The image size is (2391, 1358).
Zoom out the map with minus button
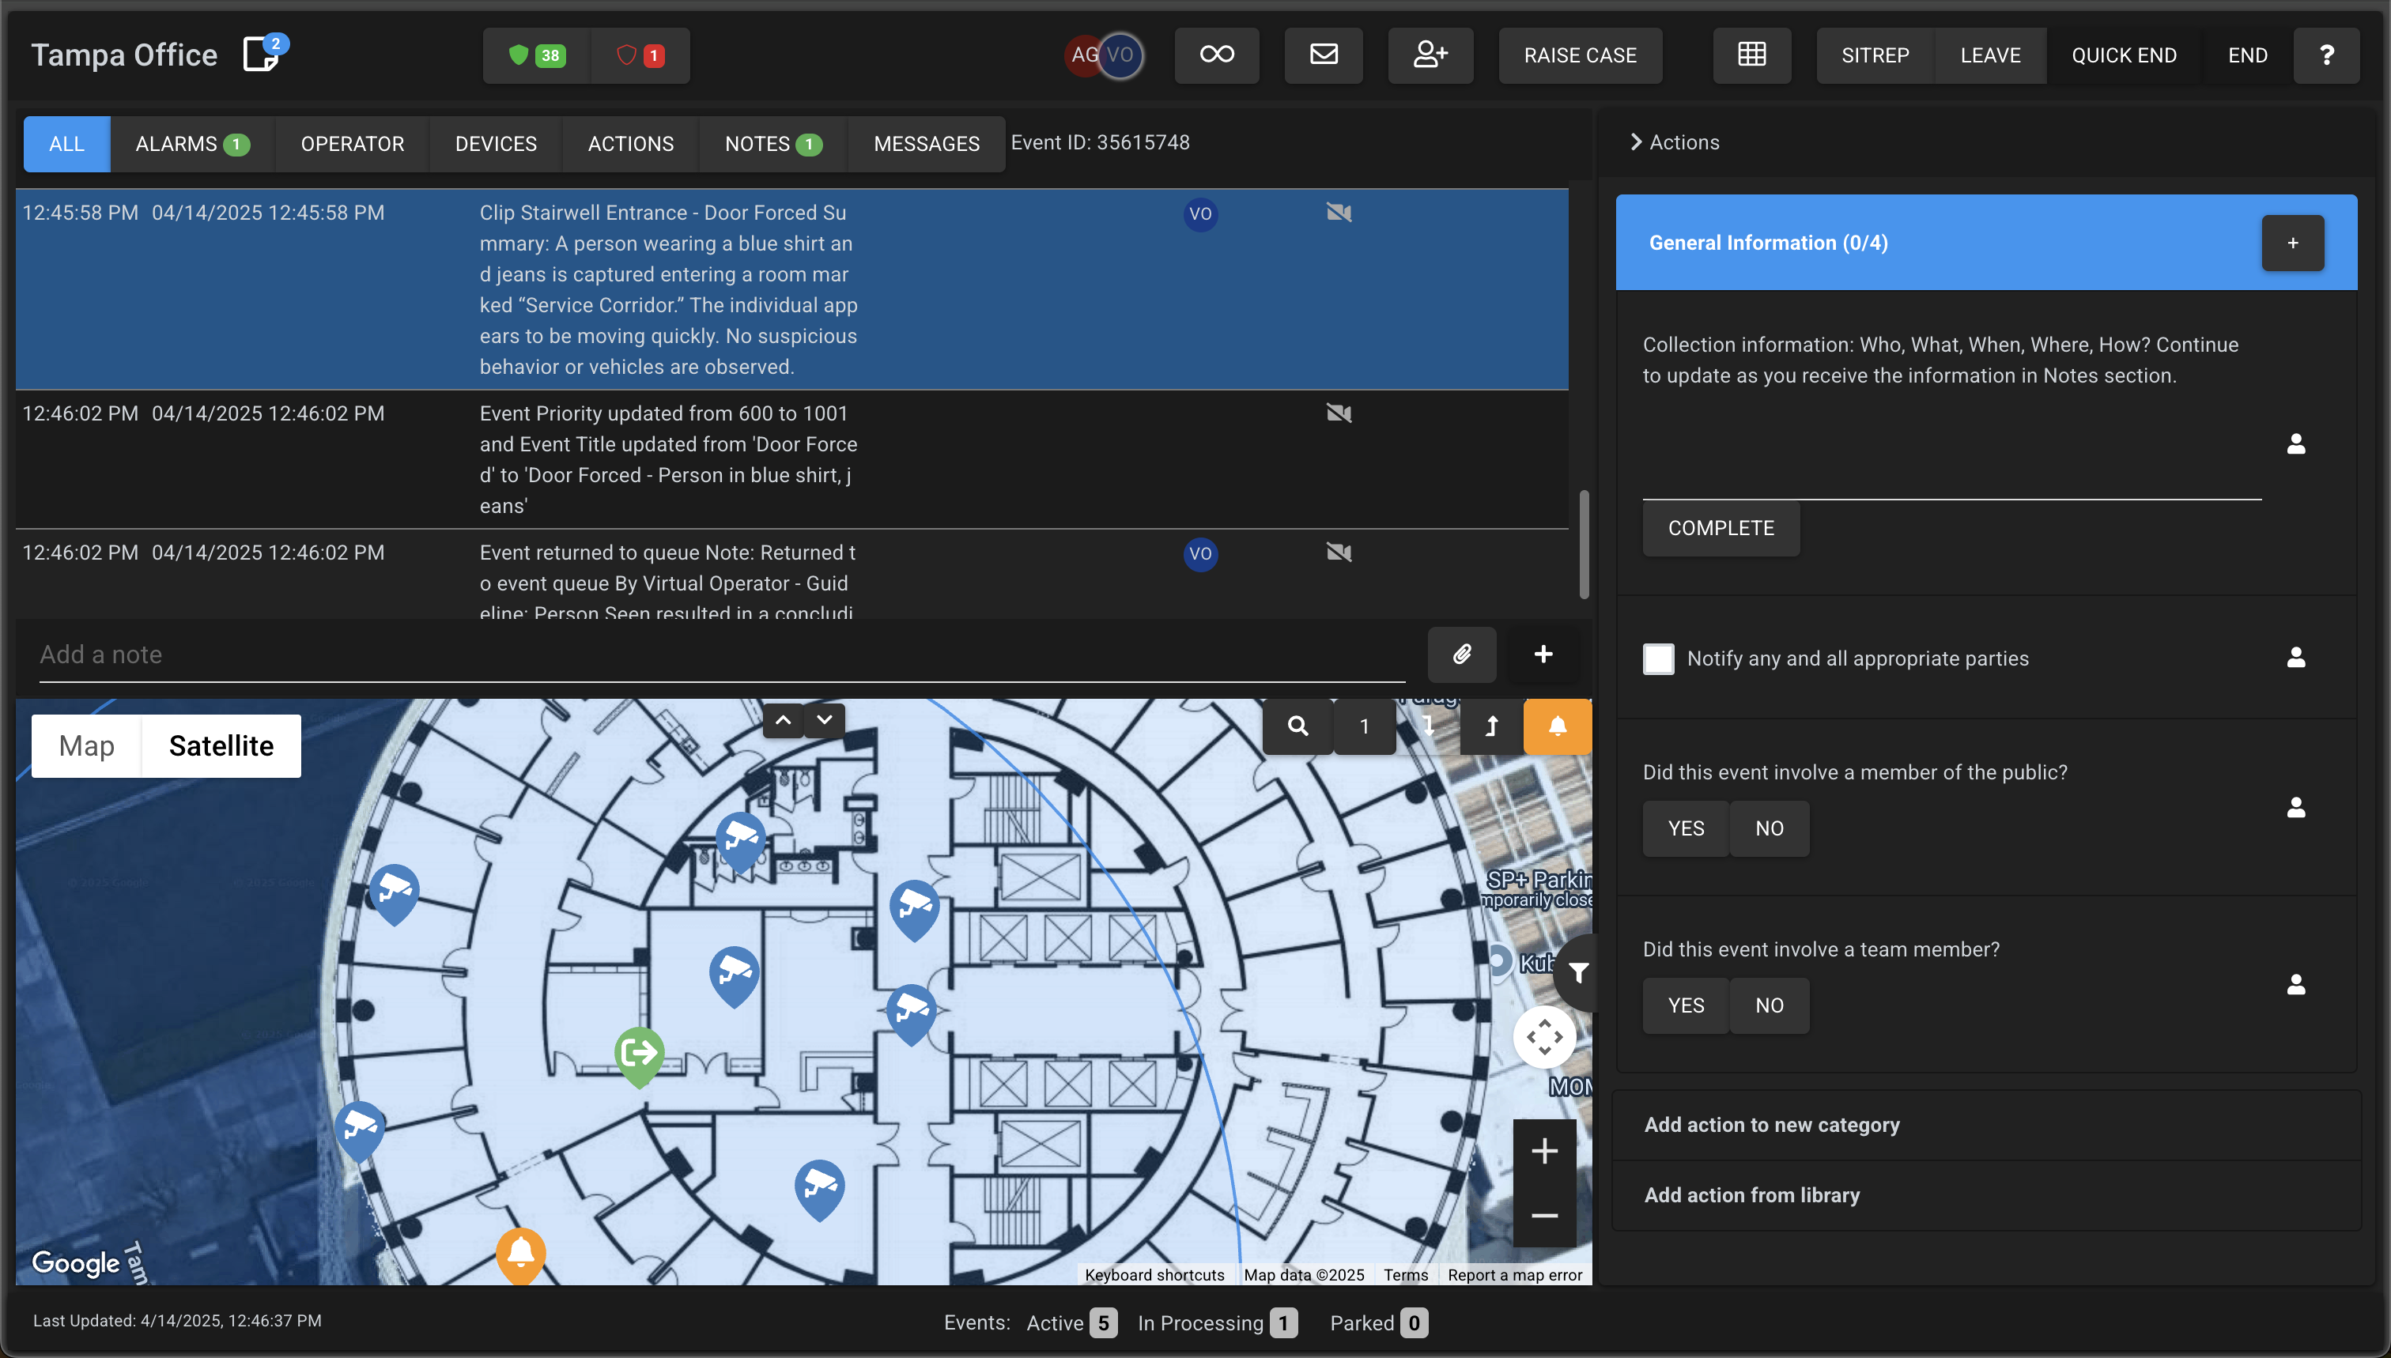point(1544,1215)
